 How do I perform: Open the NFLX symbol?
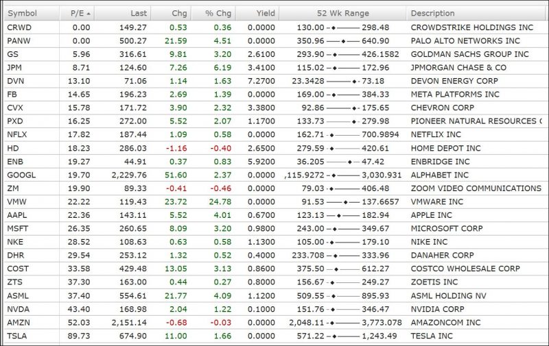coord(17,134)
